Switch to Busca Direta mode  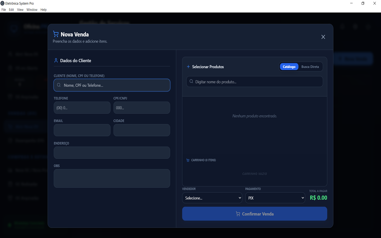click(x=310, y=67)
